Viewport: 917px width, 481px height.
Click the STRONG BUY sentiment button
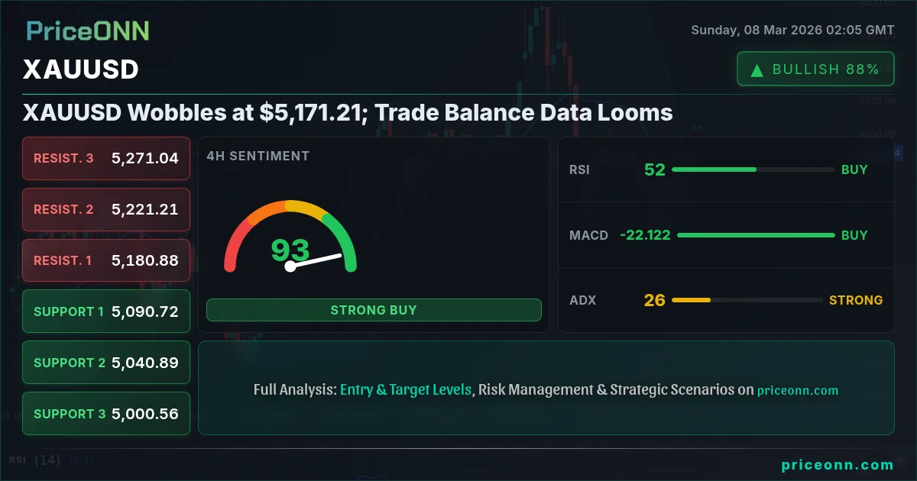(374, 310)
